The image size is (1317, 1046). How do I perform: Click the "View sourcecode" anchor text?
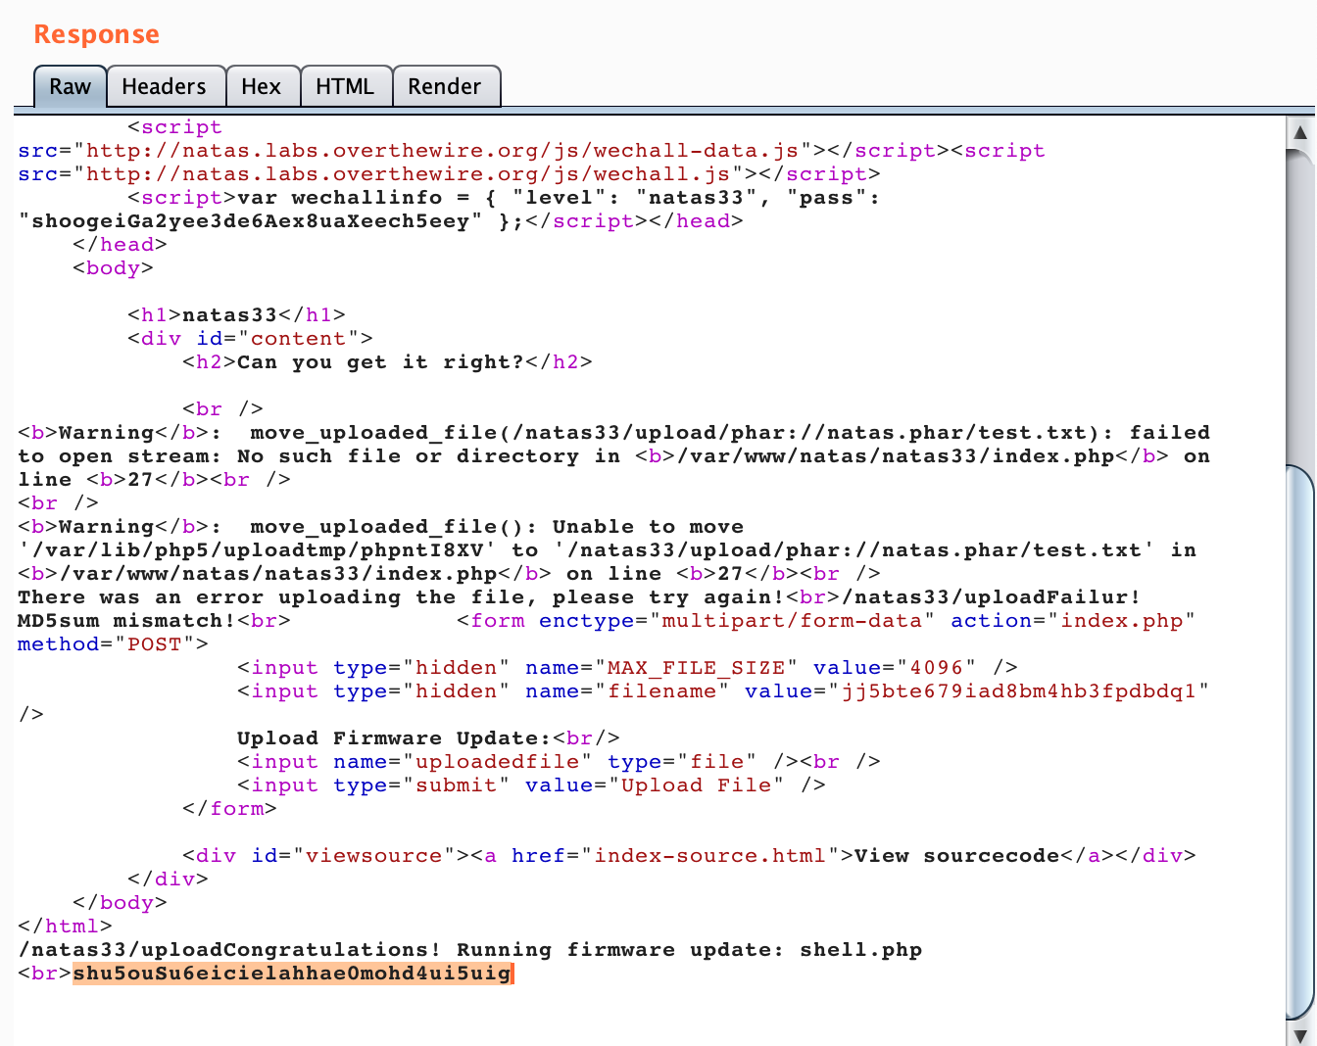point(956,856)
